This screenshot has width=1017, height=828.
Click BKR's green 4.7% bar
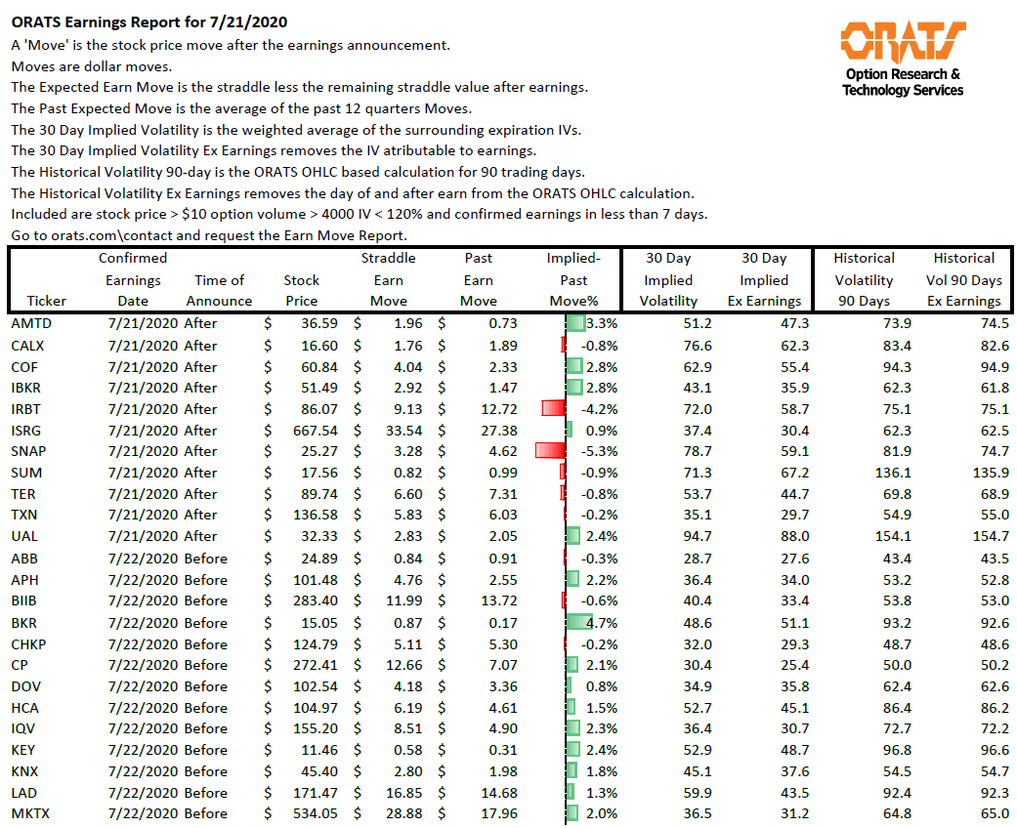coord(579,622)
